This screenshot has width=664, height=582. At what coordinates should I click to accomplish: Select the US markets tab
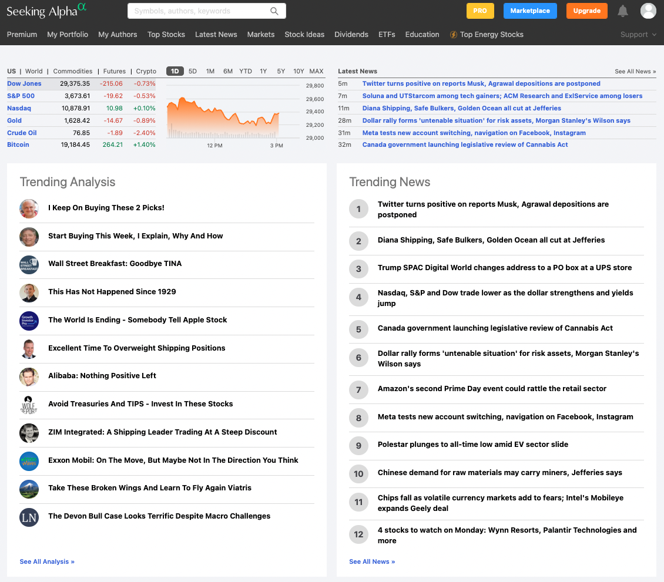[x=11, y=71]
